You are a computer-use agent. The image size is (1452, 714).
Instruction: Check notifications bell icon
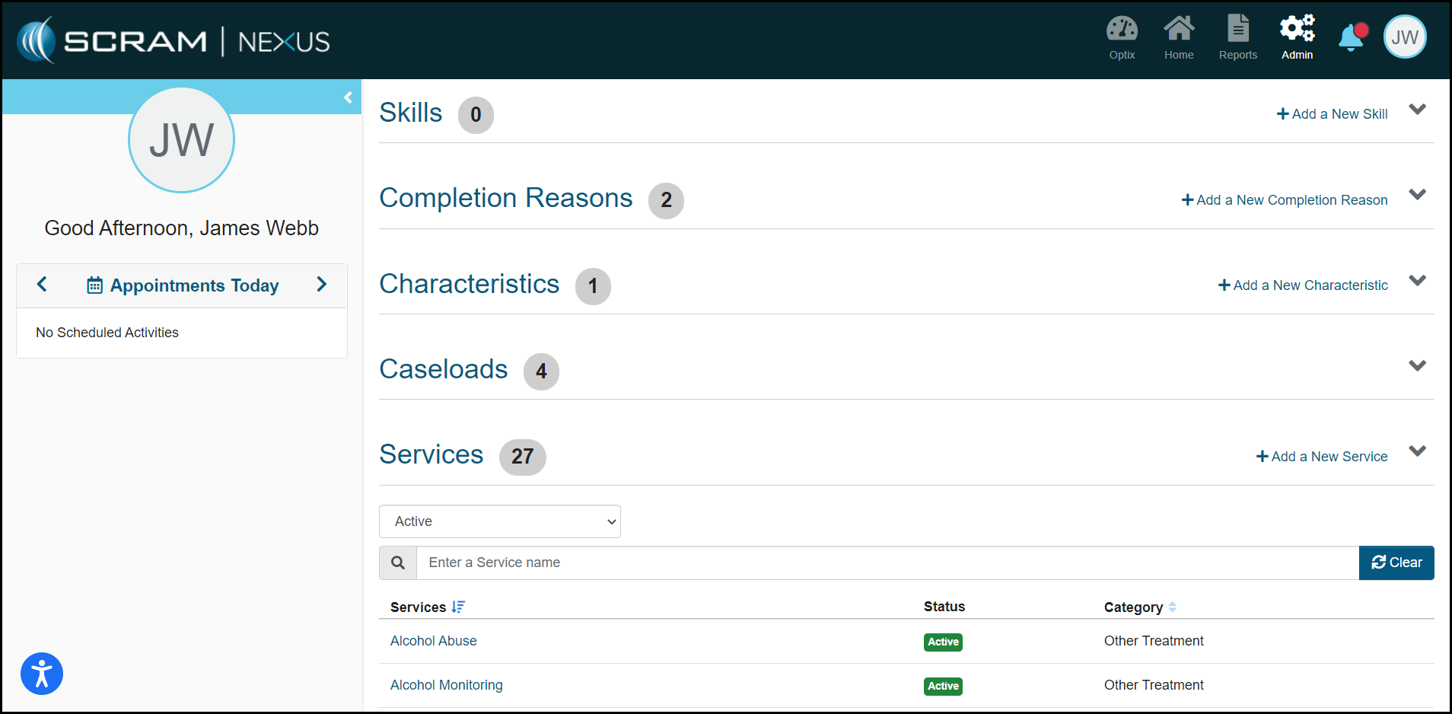(1352, 37)
